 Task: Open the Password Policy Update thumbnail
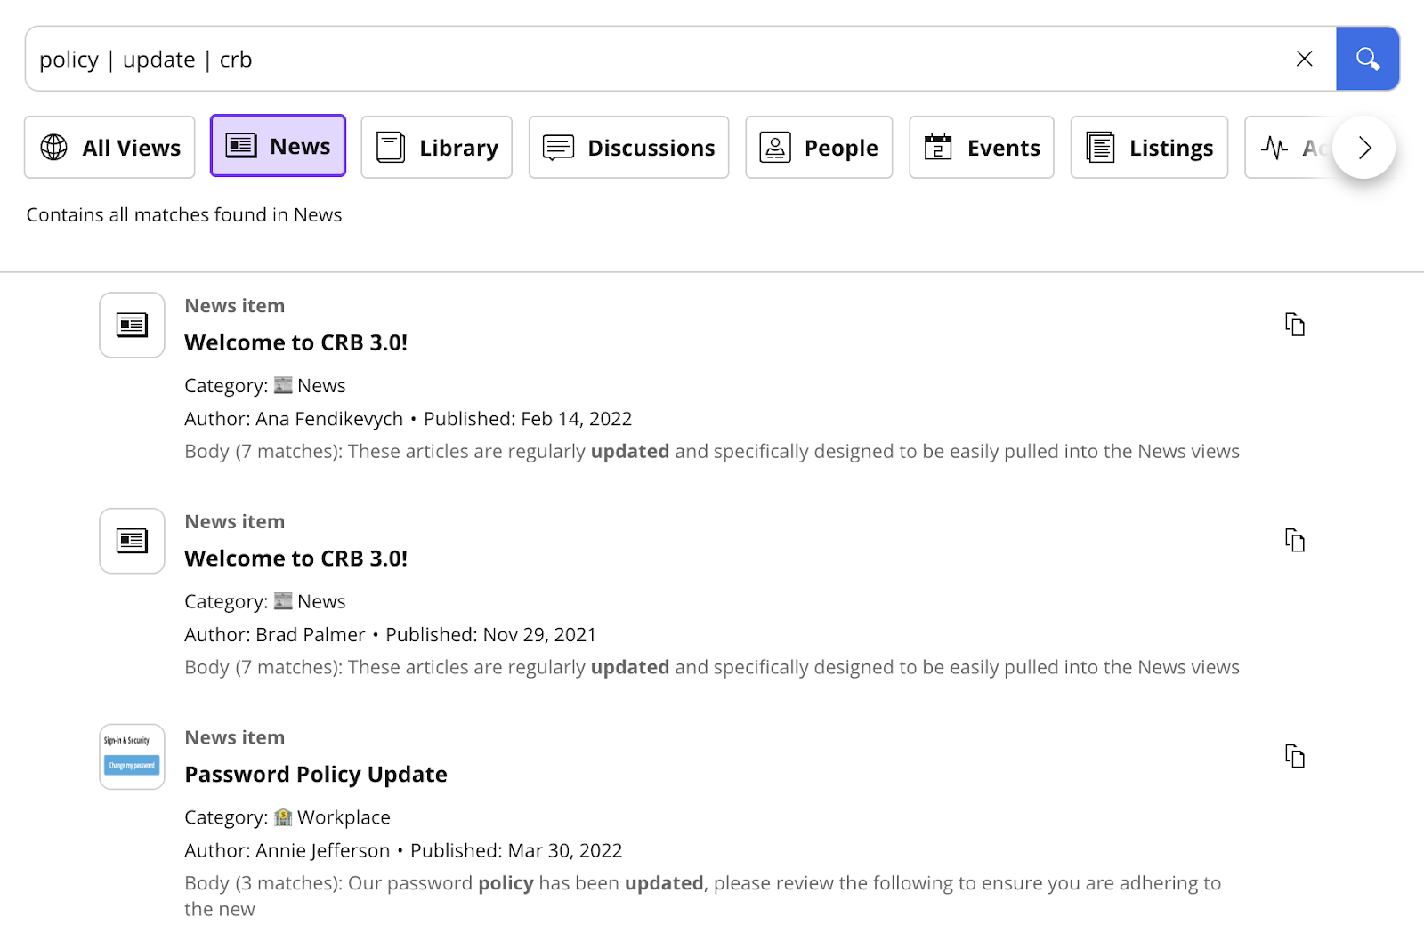click(132, 757)
